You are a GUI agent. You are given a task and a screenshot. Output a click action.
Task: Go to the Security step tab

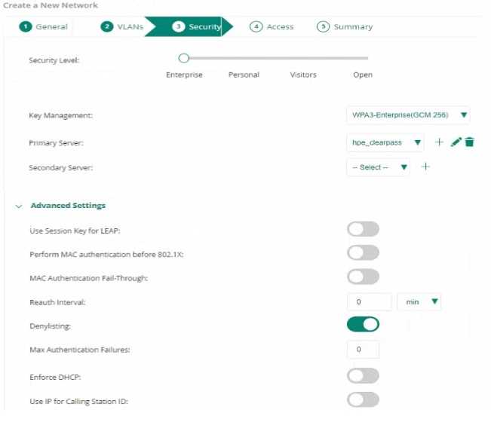(198, 26)
